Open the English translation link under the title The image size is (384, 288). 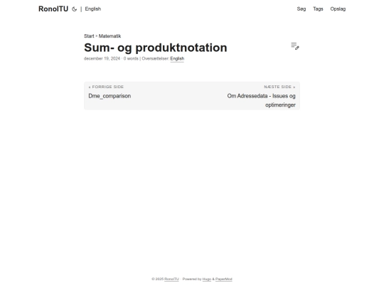[x=177, y=58]
